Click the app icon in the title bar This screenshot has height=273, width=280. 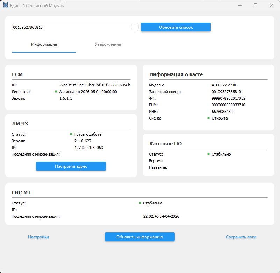coord(5,6)
